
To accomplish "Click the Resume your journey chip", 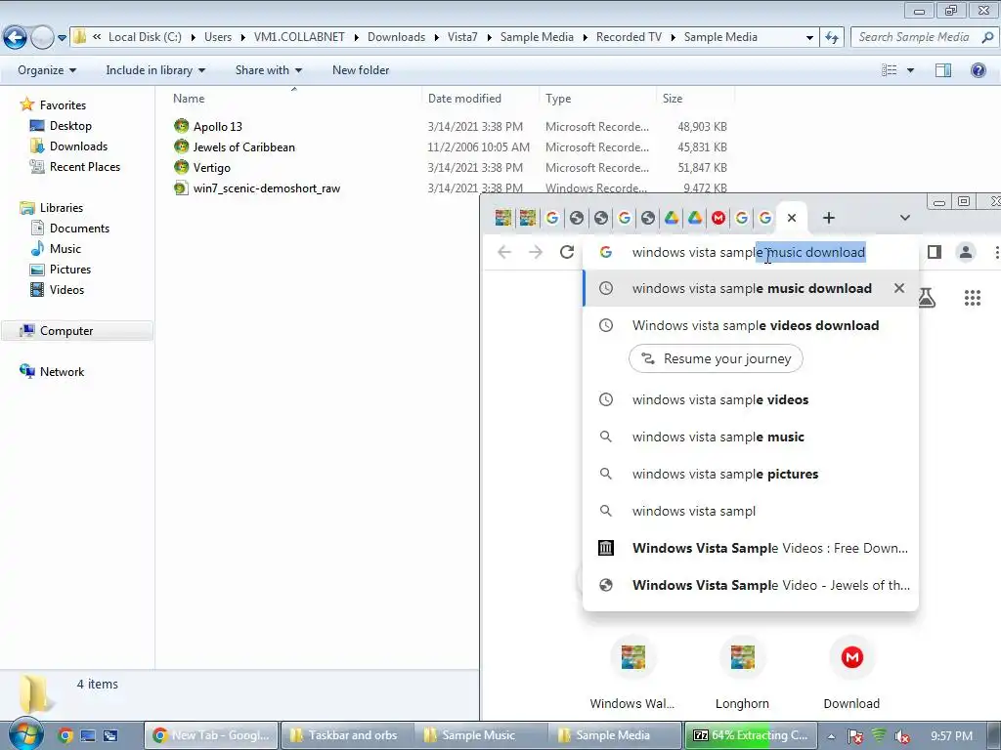I will click(716, 358).
